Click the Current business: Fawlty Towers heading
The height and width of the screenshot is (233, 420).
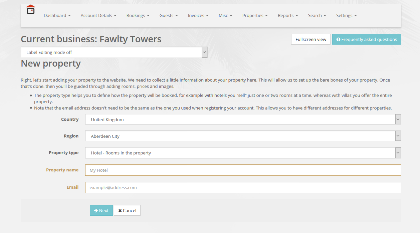(91, 39)
